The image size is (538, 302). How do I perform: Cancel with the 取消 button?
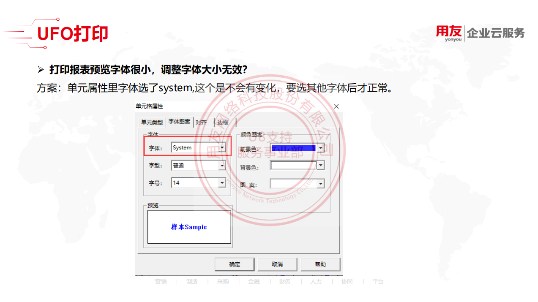click(x=277, y=264)
